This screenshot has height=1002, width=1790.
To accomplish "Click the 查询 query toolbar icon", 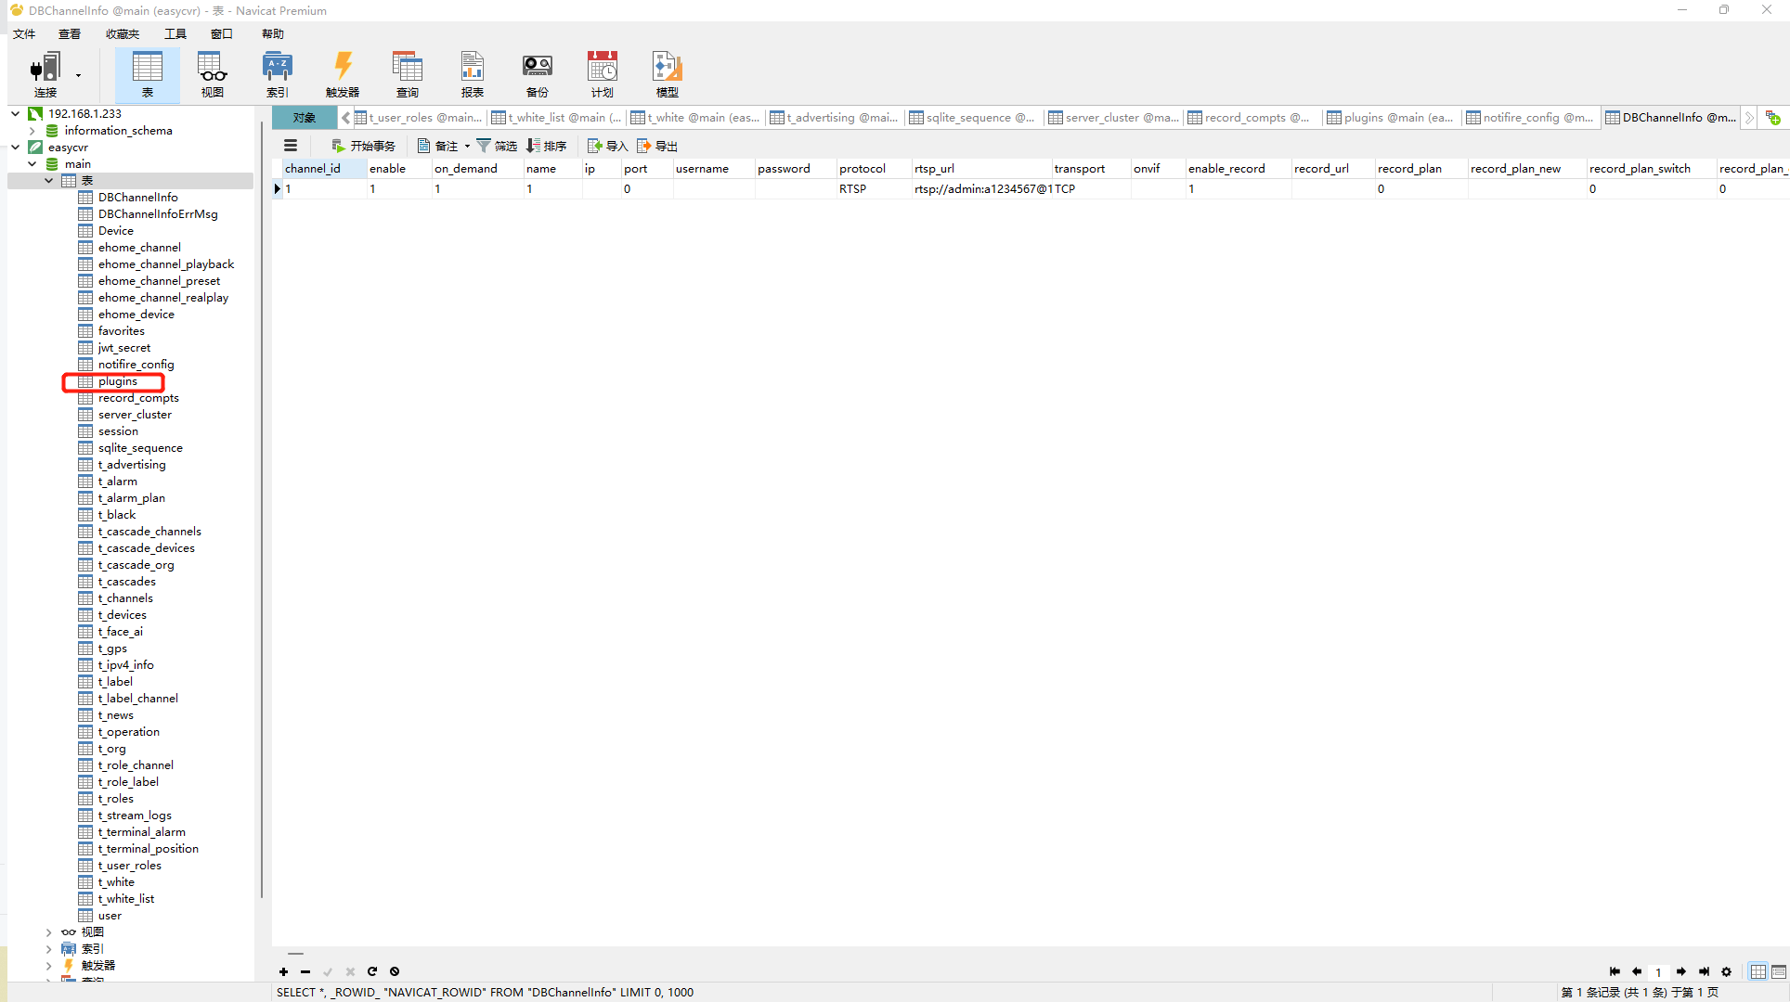I will point(407,74).
